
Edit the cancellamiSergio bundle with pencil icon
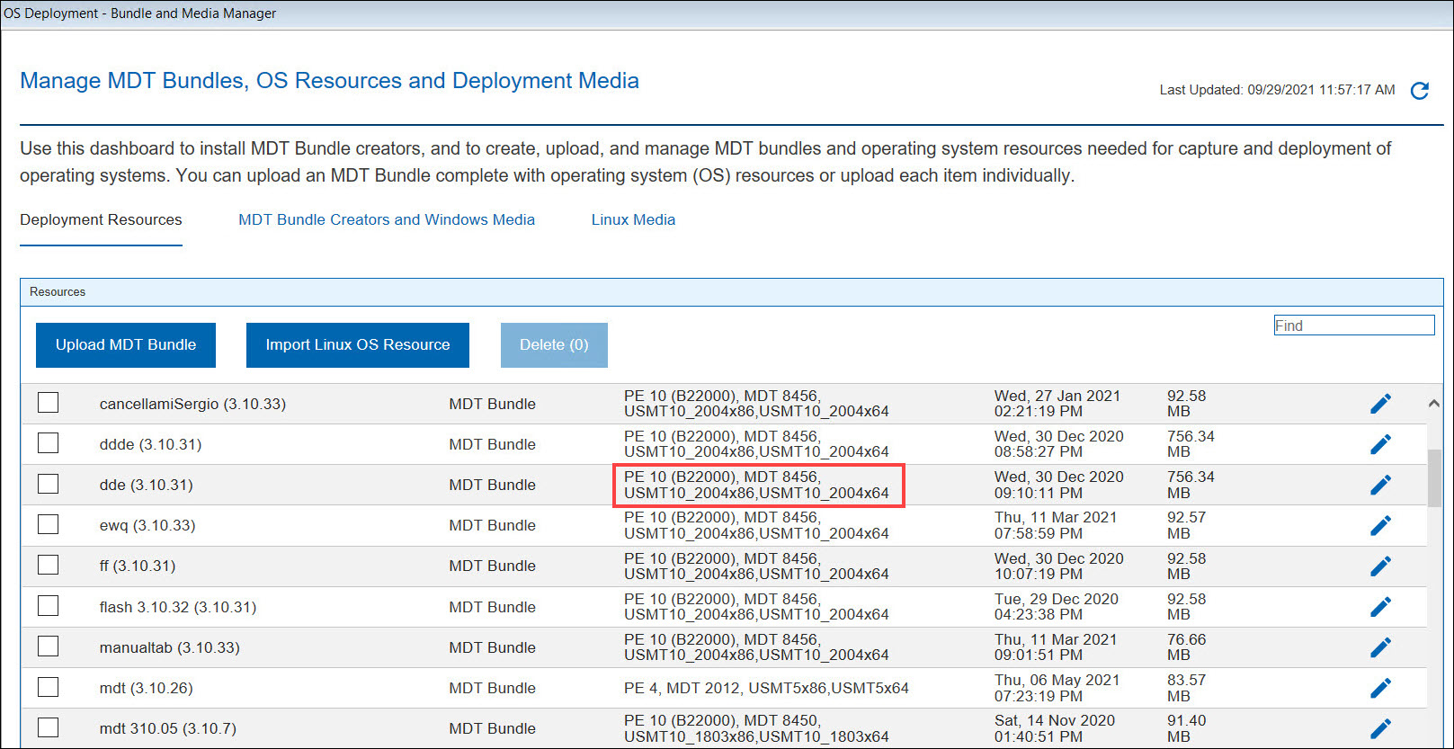(x=1380, y=404)
